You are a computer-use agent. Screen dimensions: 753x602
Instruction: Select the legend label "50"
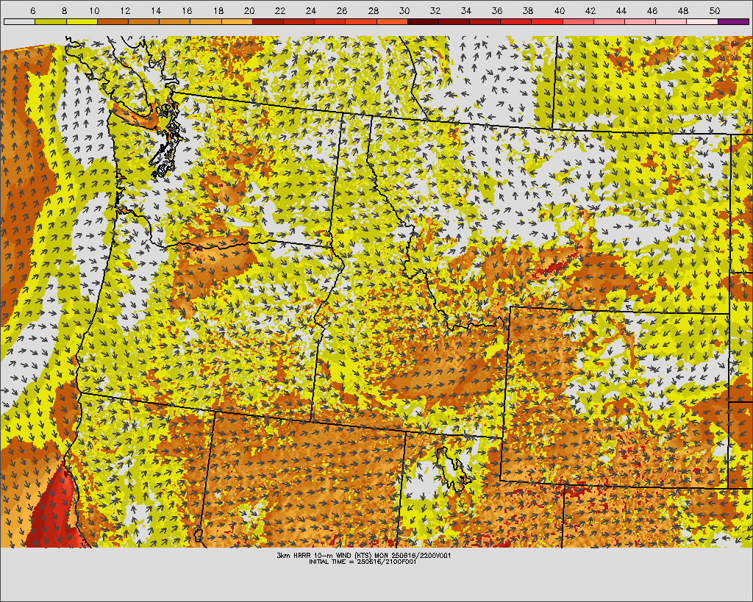[715, 10]
